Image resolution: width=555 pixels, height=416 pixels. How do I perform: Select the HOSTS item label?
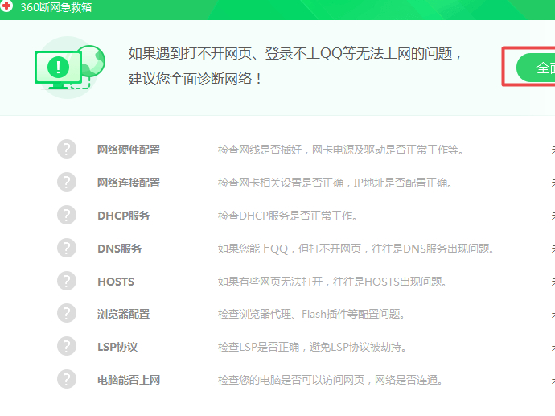coord(116,282)
